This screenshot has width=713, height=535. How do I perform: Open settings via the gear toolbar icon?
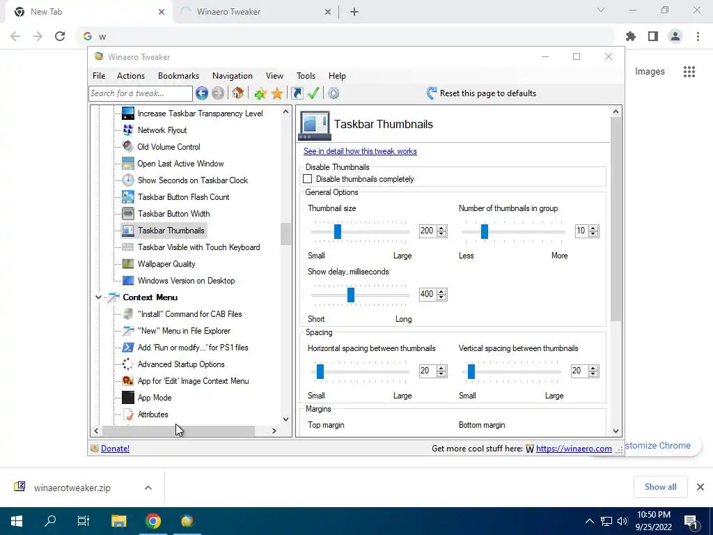334,93
